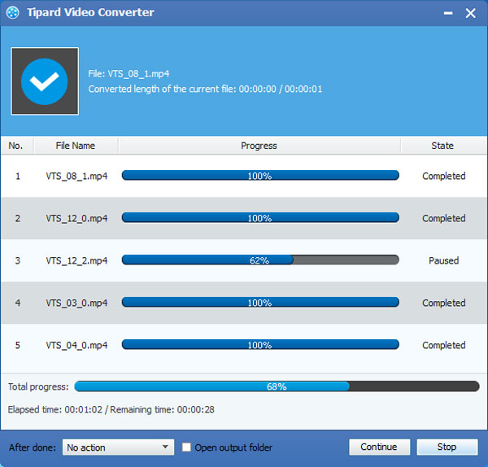Click the Completed state of VTS_12_0.mp4
Image resolution: width=488 pixels, height=467 pixels.
point(444,219)
